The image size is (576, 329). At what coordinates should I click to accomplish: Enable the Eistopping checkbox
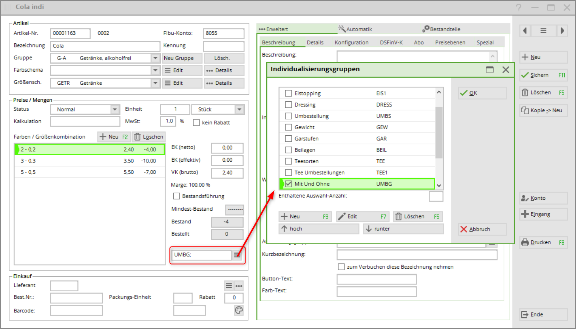pyautogui.click(x=289, y=93)
